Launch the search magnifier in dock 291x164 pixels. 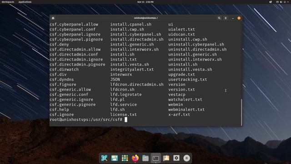104,158
